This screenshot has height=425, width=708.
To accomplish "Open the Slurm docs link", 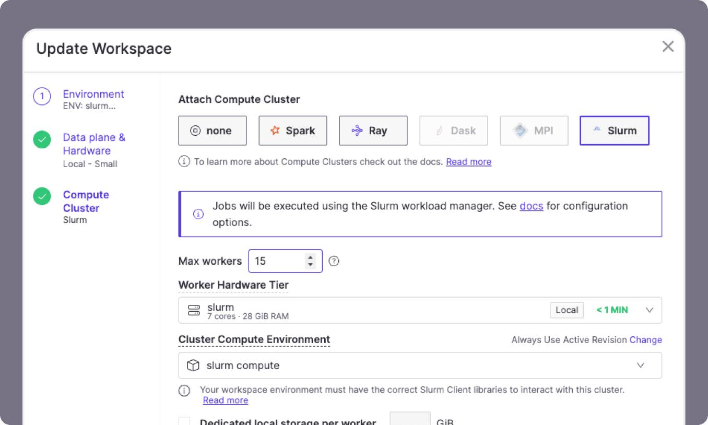I will tap(532, 206).
